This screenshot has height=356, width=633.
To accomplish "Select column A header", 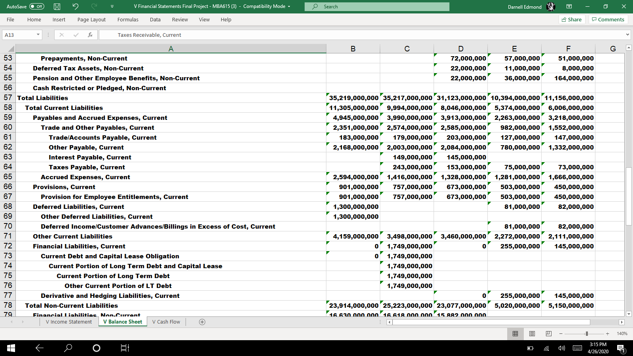I will click(171, 49).
